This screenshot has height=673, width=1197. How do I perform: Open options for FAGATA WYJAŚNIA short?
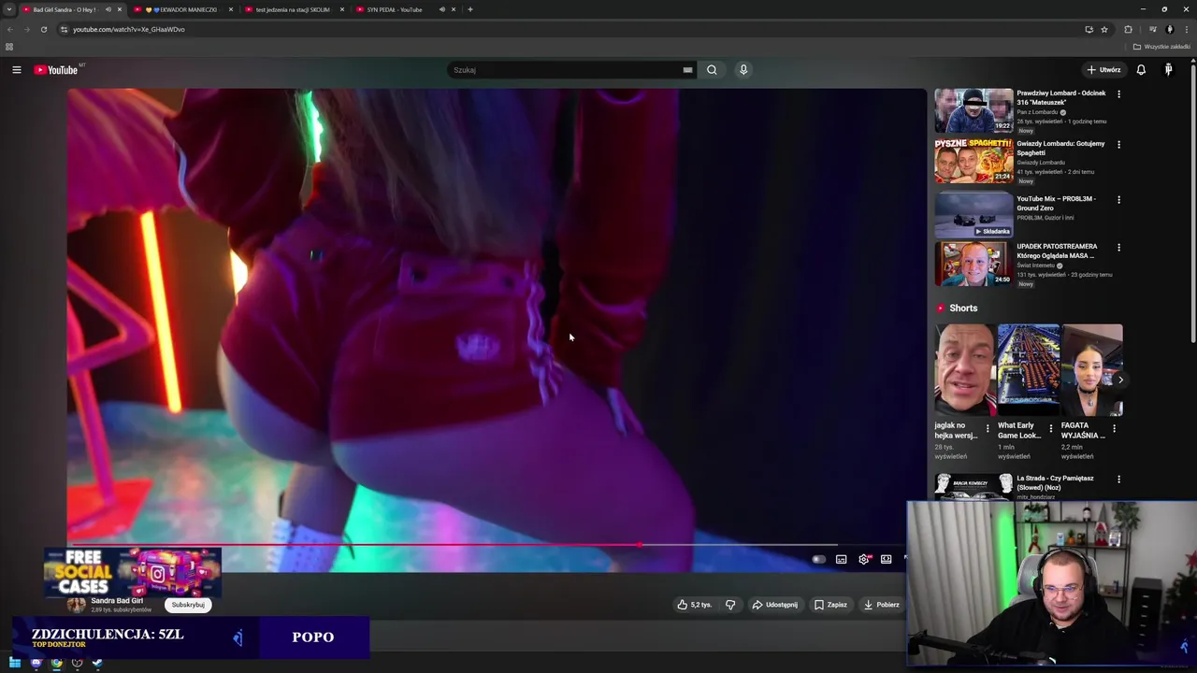1114,429
